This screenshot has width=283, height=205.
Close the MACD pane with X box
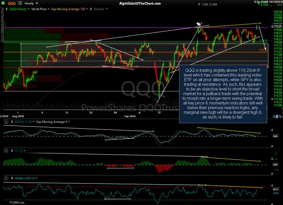pyautogui.click(x=6, y=122)
